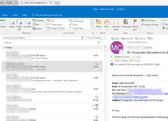The image size is (168, 121).
Task: Click the Allan Brunskill recipient
Action: click(123, 57)
